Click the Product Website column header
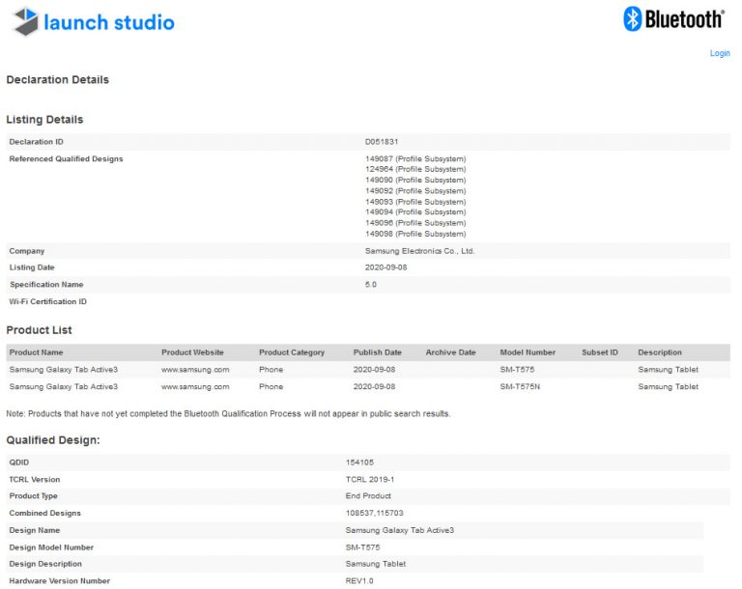Image resolution: width=742 pixels, height=589 pixels. click(x=192, y=352)
